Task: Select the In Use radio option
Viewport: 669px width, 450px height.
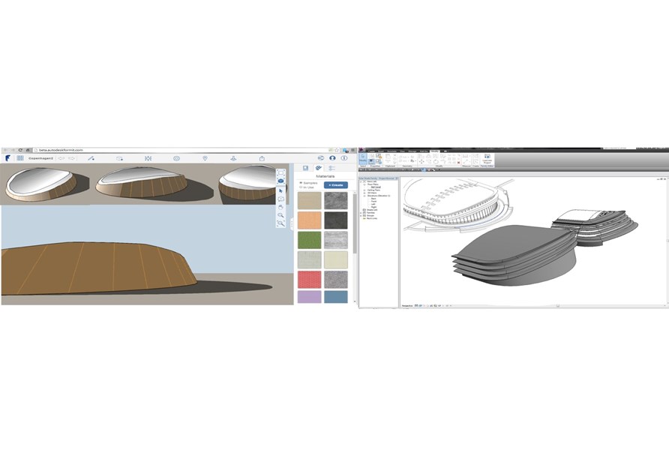Action: coord(301,188)
